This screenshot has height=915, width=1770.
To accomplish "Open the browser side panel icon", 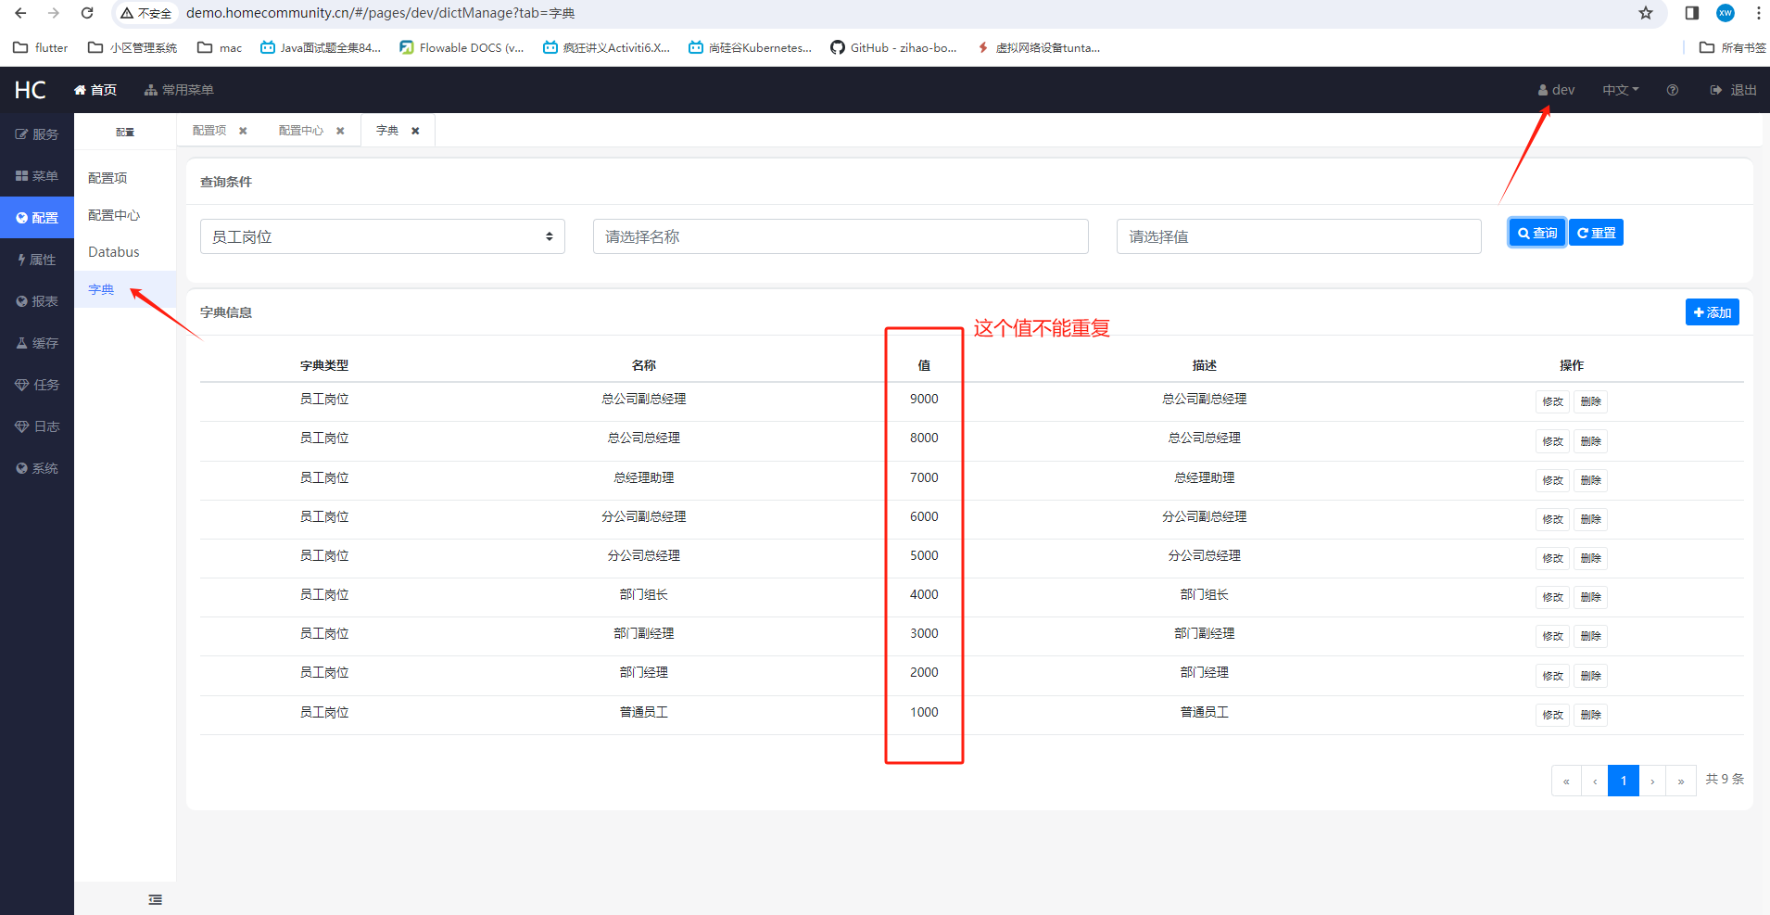I will click(x=1691, y=13).
